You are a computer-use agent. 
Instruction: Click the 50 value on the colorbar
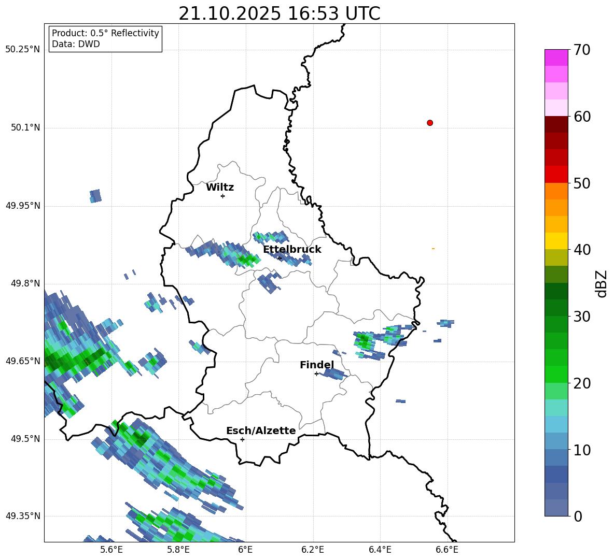pyautogui.click(x=582, y=183)
